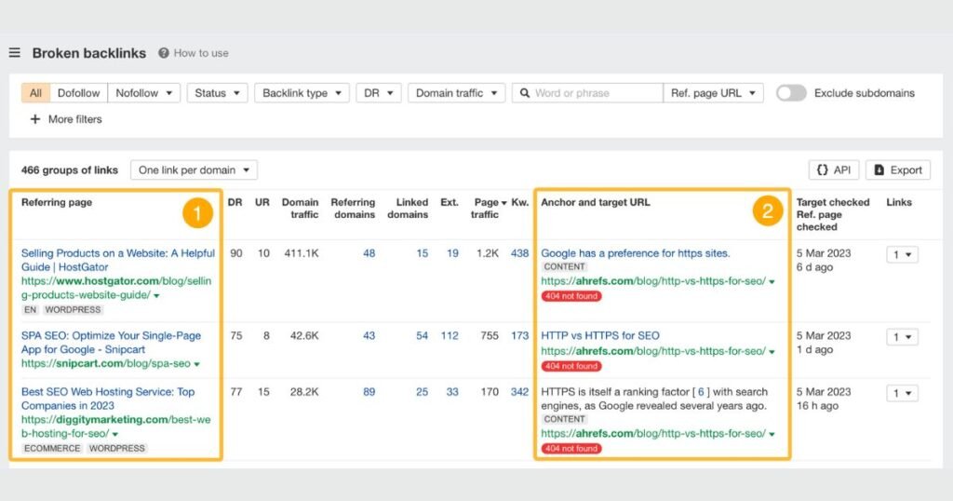Expand the Backlink type dropdown
Viewport: 953px width, 501px height.
point(302,93)
